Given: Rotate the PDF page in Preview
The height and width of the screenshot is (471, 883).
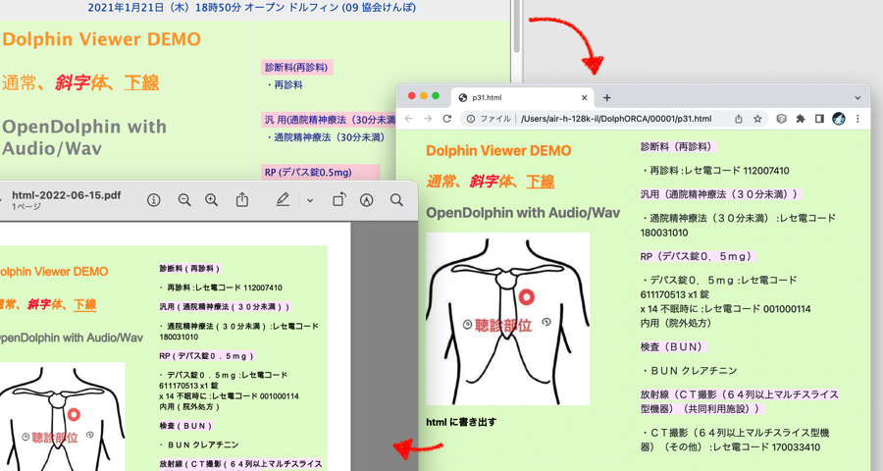Looking at the screenshot, I should coord(338,200).
